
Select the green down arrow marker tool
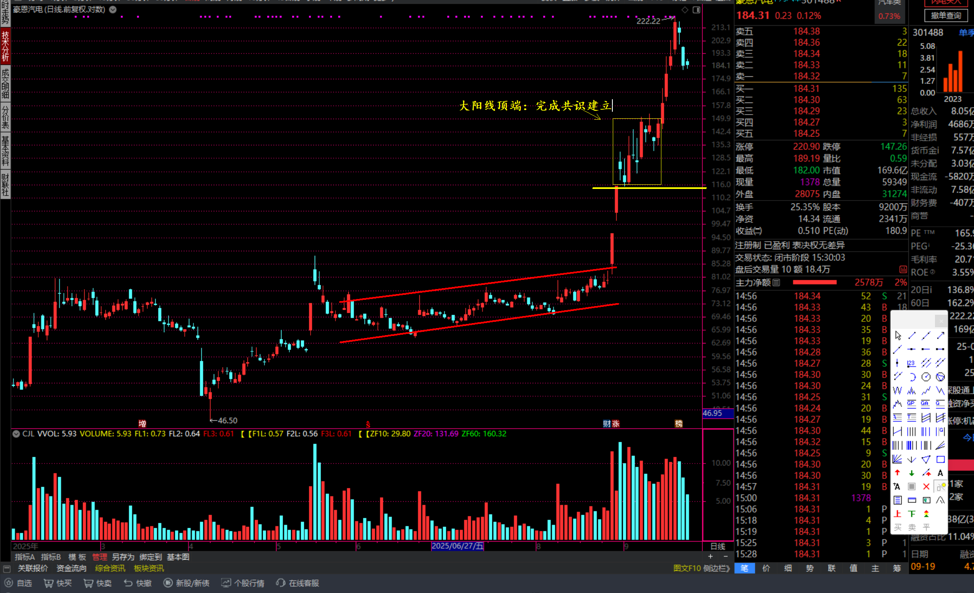(x=912, y=473)
